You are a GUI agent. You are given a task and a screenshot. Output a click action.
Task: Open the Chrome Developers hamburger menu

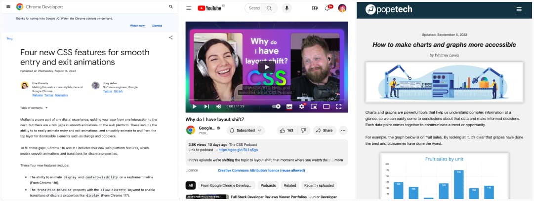click(x=8, y=7)
